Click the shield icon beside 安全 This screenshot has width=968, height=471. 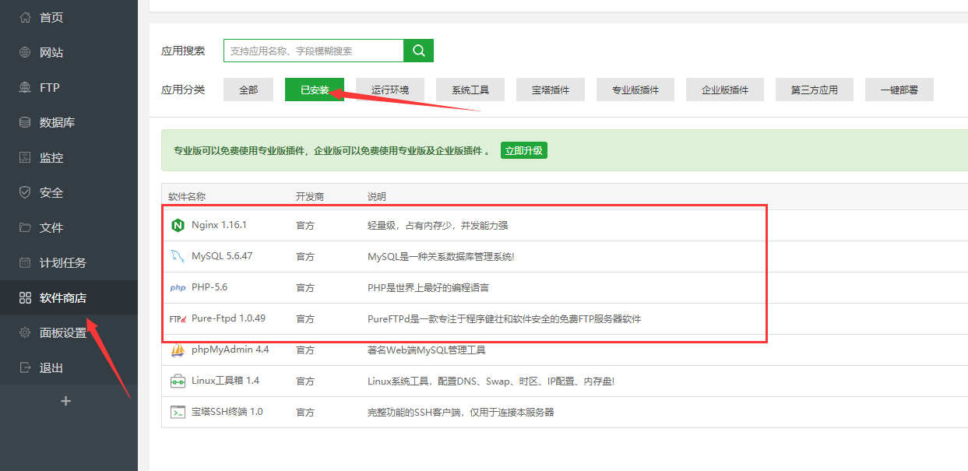[25, 192]
